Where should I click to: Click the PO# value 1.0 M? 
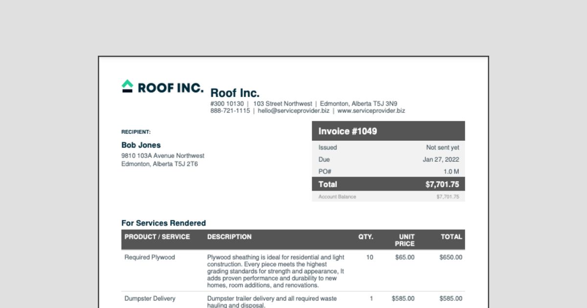pos(451,172)
